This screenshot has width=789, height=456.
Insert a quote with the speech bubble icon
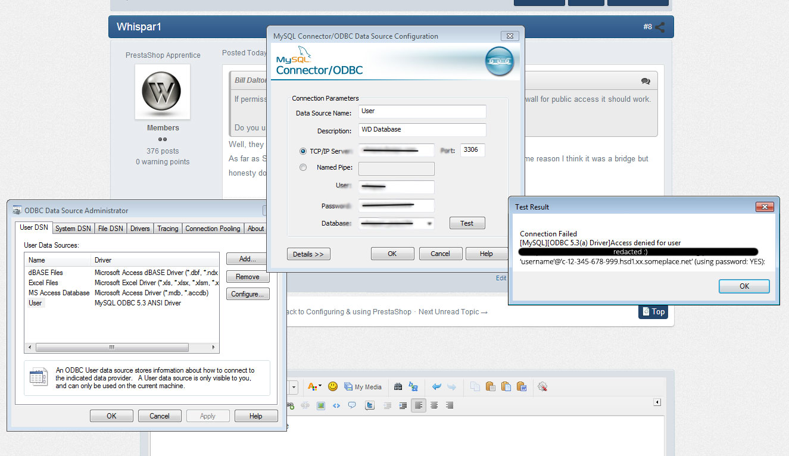[x=352, y=405]
